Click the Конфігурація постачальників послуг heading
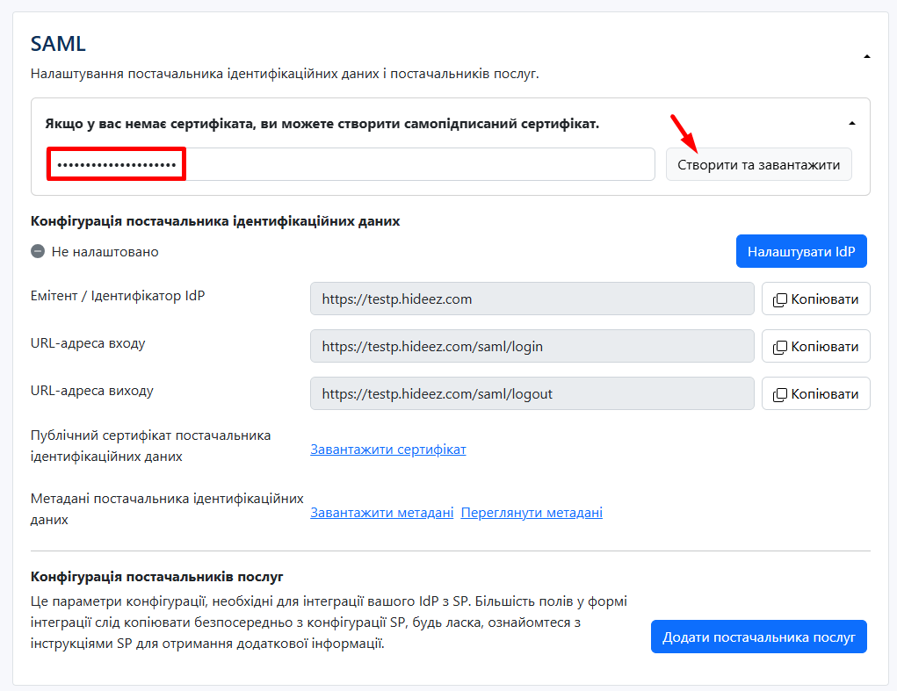Viewport: 897px width, 691px height. pyautogui.click(x=157, y=577)
